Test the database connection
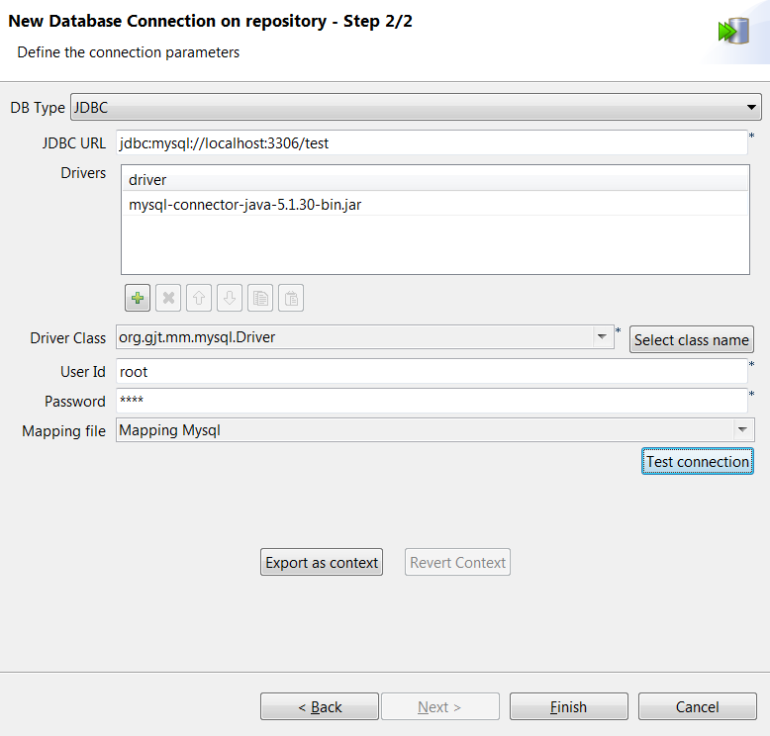770x736 pixels. pos(697,462)
